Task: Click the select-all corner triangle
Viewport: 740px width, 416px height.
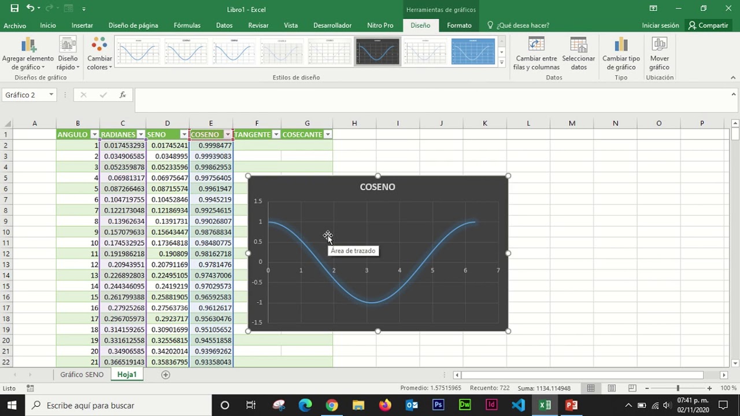Action: (x=6, y=123)
